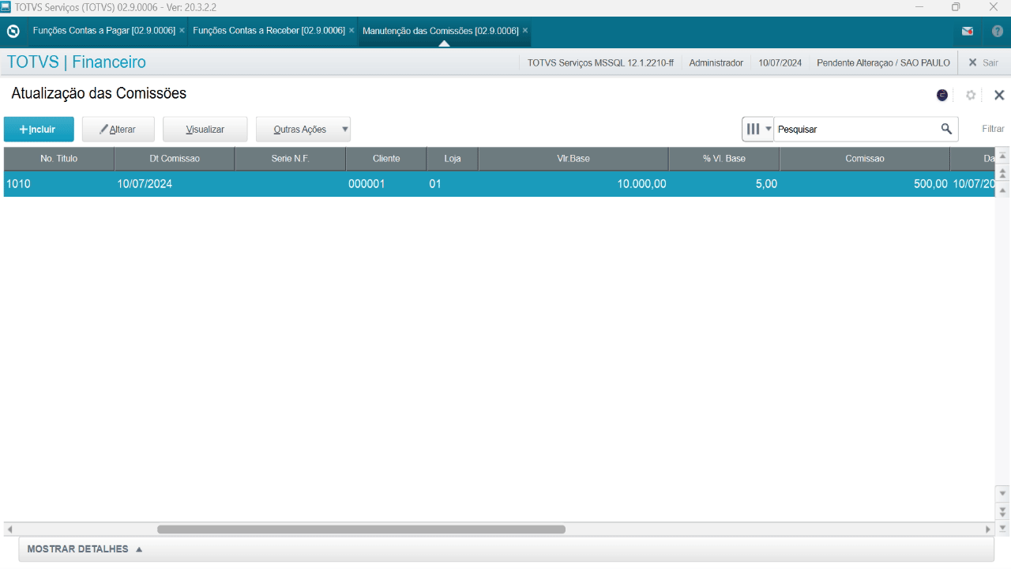
Task: Close the Atualização das Comissões screen
Action: pyautogui.click(x=999, y=95)
